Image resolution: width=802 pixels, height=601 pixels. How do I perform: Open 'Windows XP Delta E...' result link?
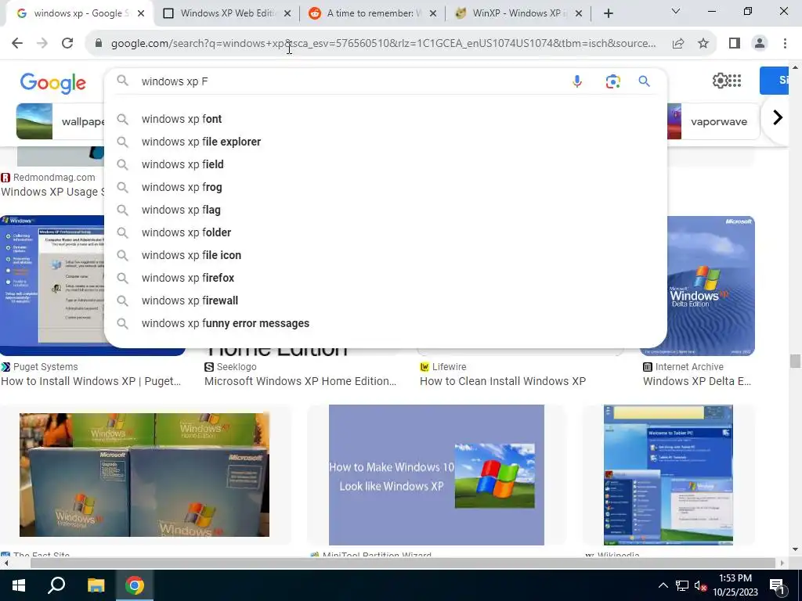tap(696, 381)
